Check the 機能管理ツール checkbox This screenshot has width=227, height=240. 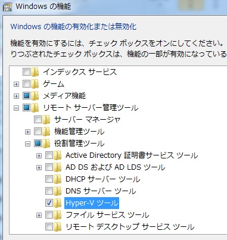pos(38,131)
